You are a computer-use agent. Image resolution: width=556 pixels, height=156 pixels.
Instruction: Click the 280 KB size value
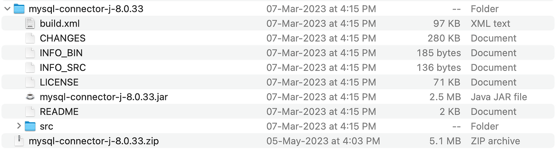(x=444, y=38)
